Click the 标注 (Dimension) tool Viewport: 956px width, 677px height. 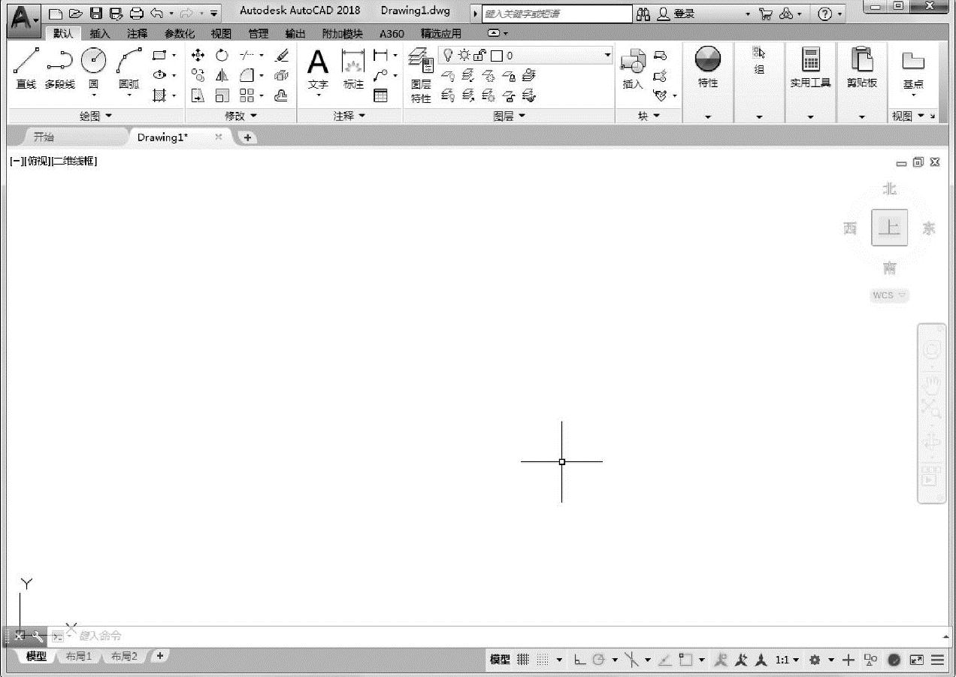pos(353,68)
